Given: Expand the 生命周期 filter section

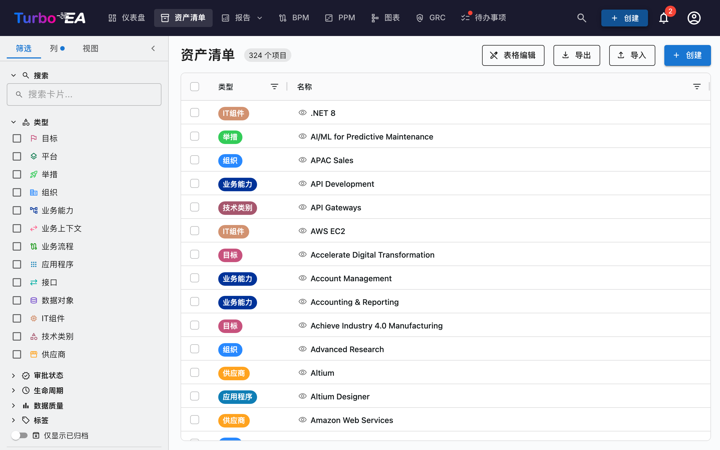Looking at the screenshot, I should click(x=13, y=390).
